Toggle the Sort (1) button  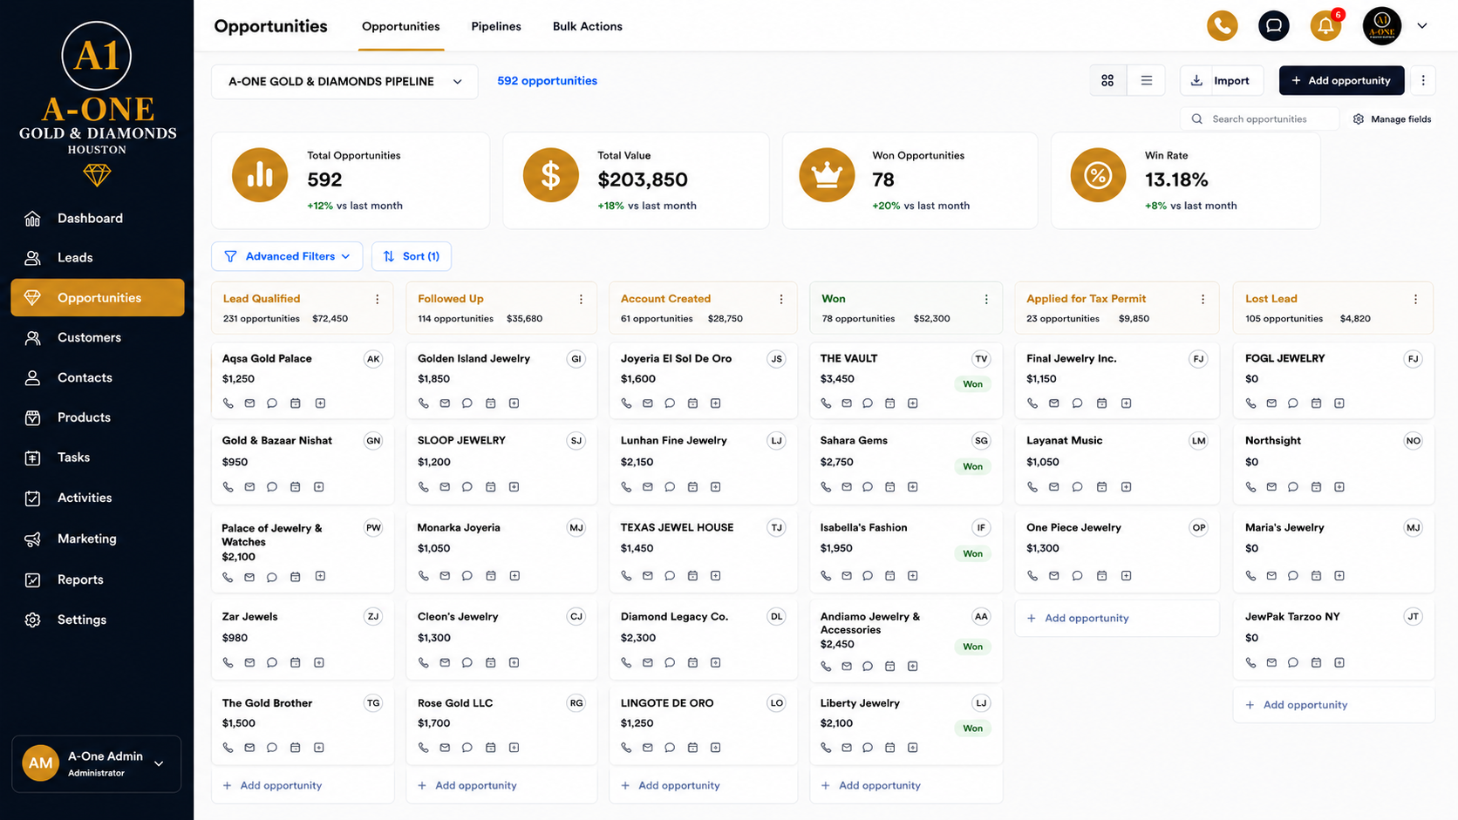[412, 256]
